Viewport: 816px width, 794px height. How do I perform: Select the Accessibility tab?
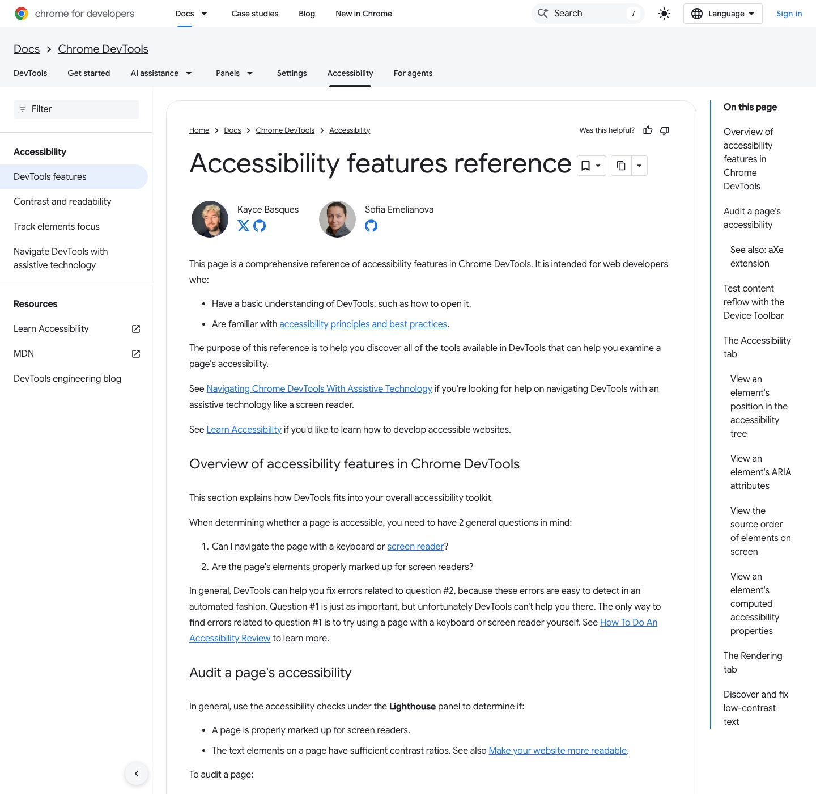[x=350, y=73]
